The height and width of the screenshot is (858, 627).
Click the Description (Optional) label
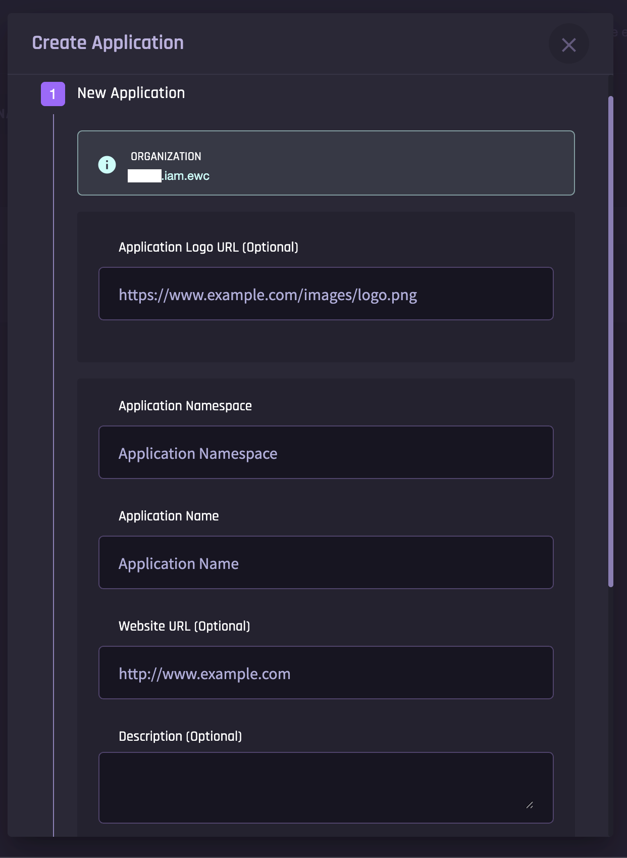point(180,736)
